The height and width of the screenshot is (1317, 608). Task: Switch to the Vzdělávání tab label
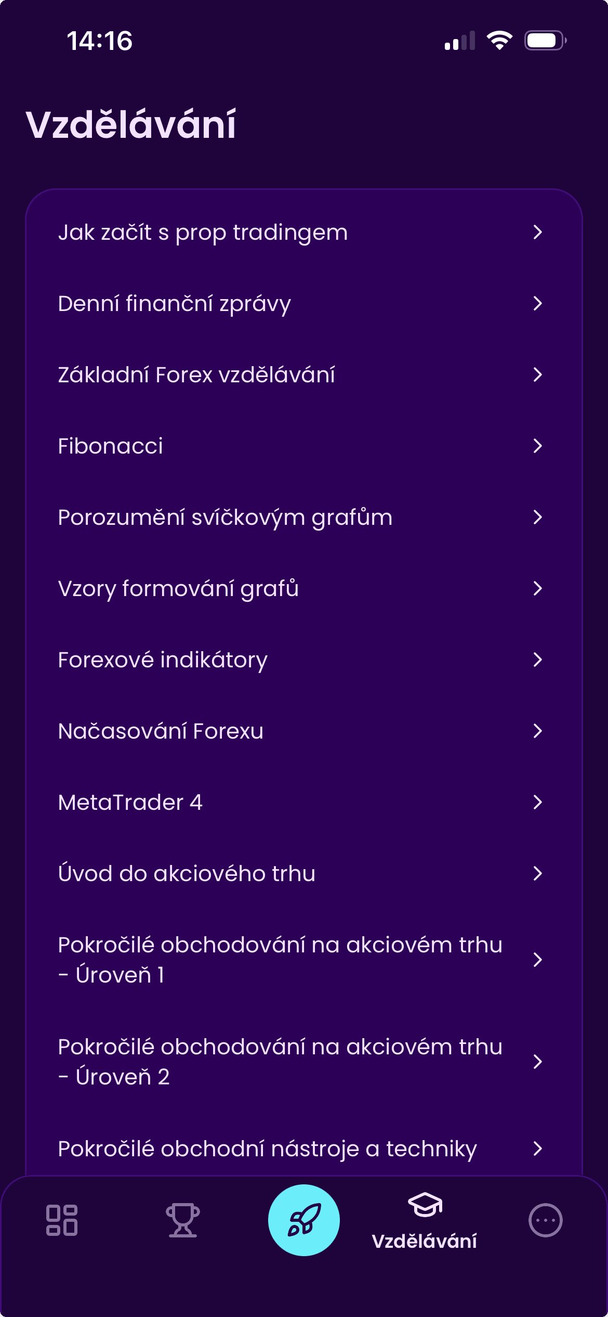(425, 1241)
